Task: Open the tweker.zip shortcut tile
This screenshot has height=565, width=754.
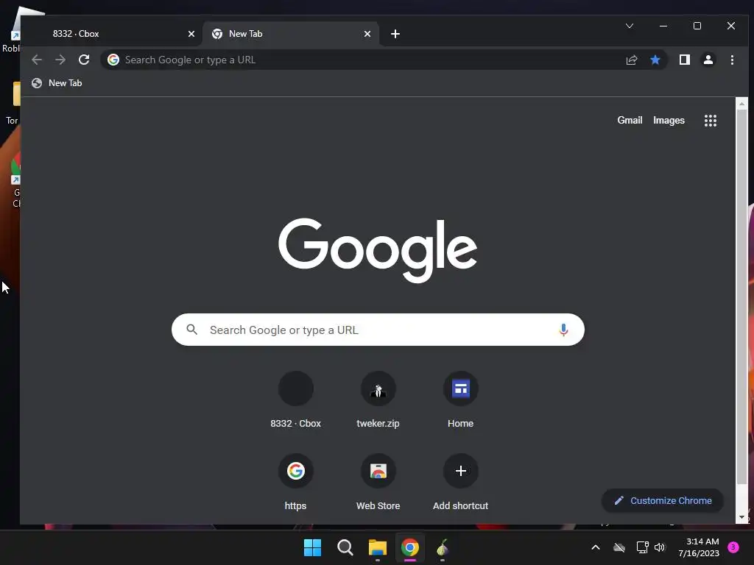Action: coord(378,399)
